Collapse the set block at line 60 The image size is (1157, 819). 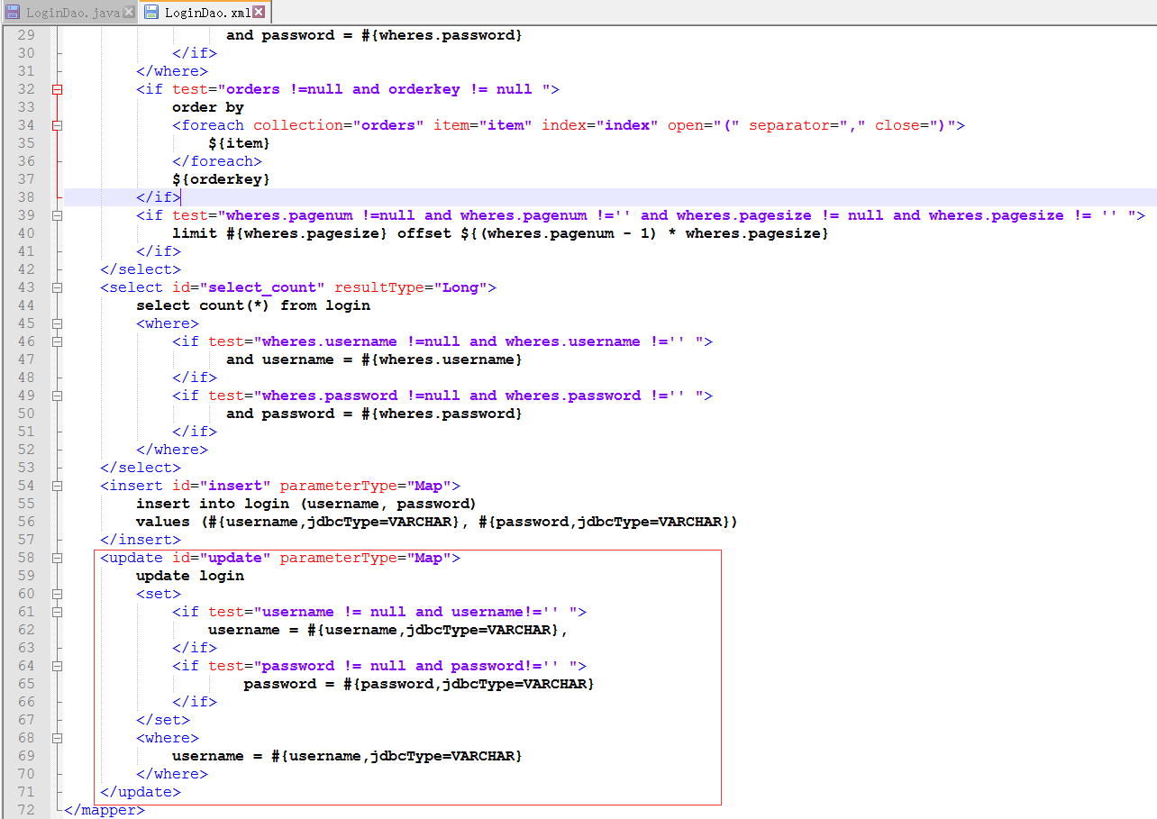point(57,594)
